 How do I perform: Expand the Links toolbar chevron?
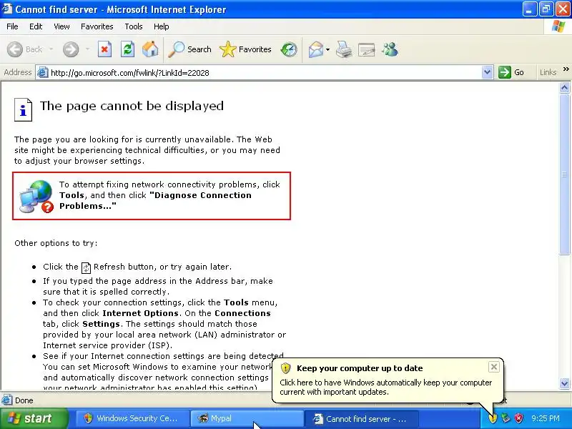point(566,69)
